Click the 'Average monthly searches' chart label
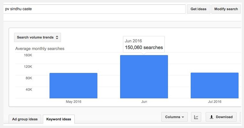 (x=40, y=49)
